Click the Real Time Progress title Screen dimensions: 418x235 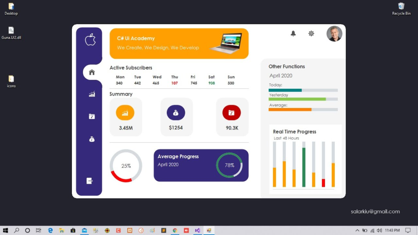(295, 132)
